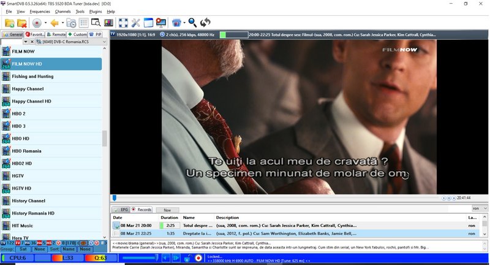Switch to the General tab
The height and width of the screenshot is (265, 490).
[12, 34]
